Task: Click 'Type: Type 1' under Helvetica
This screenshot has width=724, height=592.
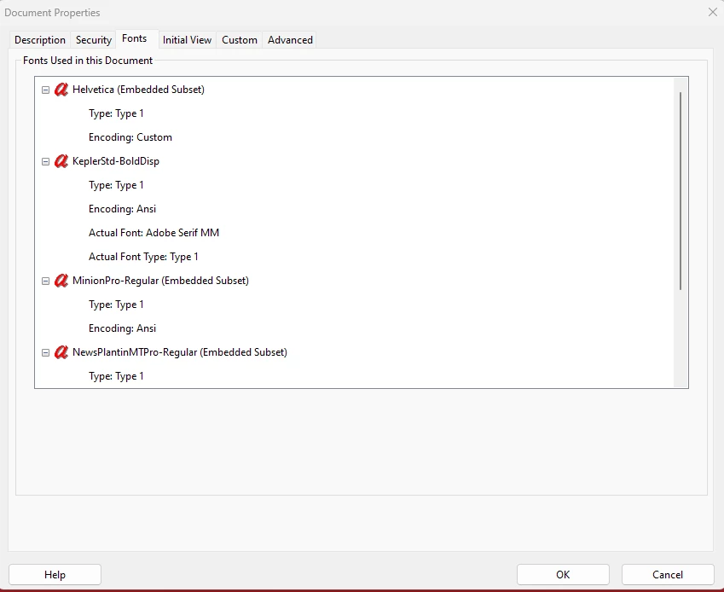Action: pyautogui.click(x=116, y=113)
